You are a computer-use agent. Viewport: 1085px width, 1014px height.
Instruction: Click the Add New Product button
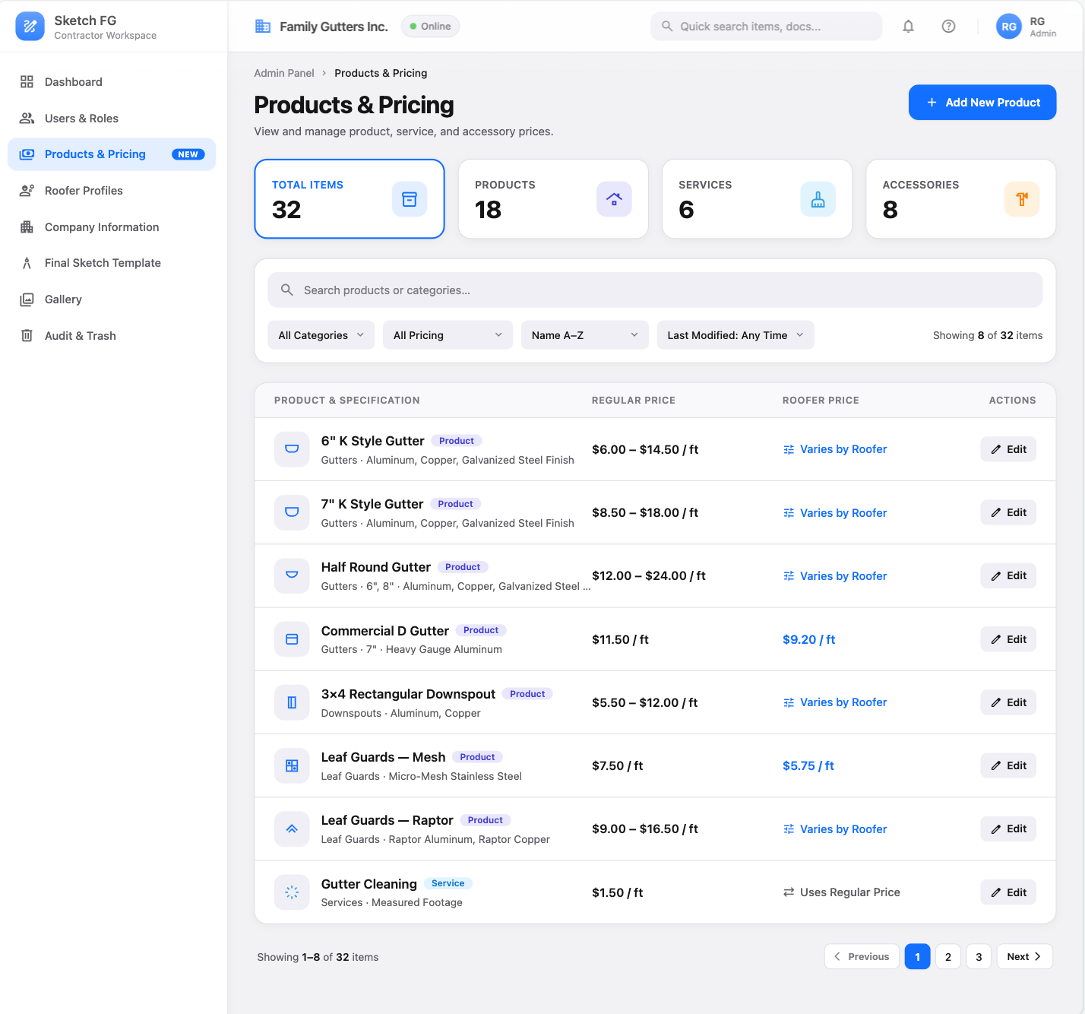pyautogui.click(x=982, y=103)
